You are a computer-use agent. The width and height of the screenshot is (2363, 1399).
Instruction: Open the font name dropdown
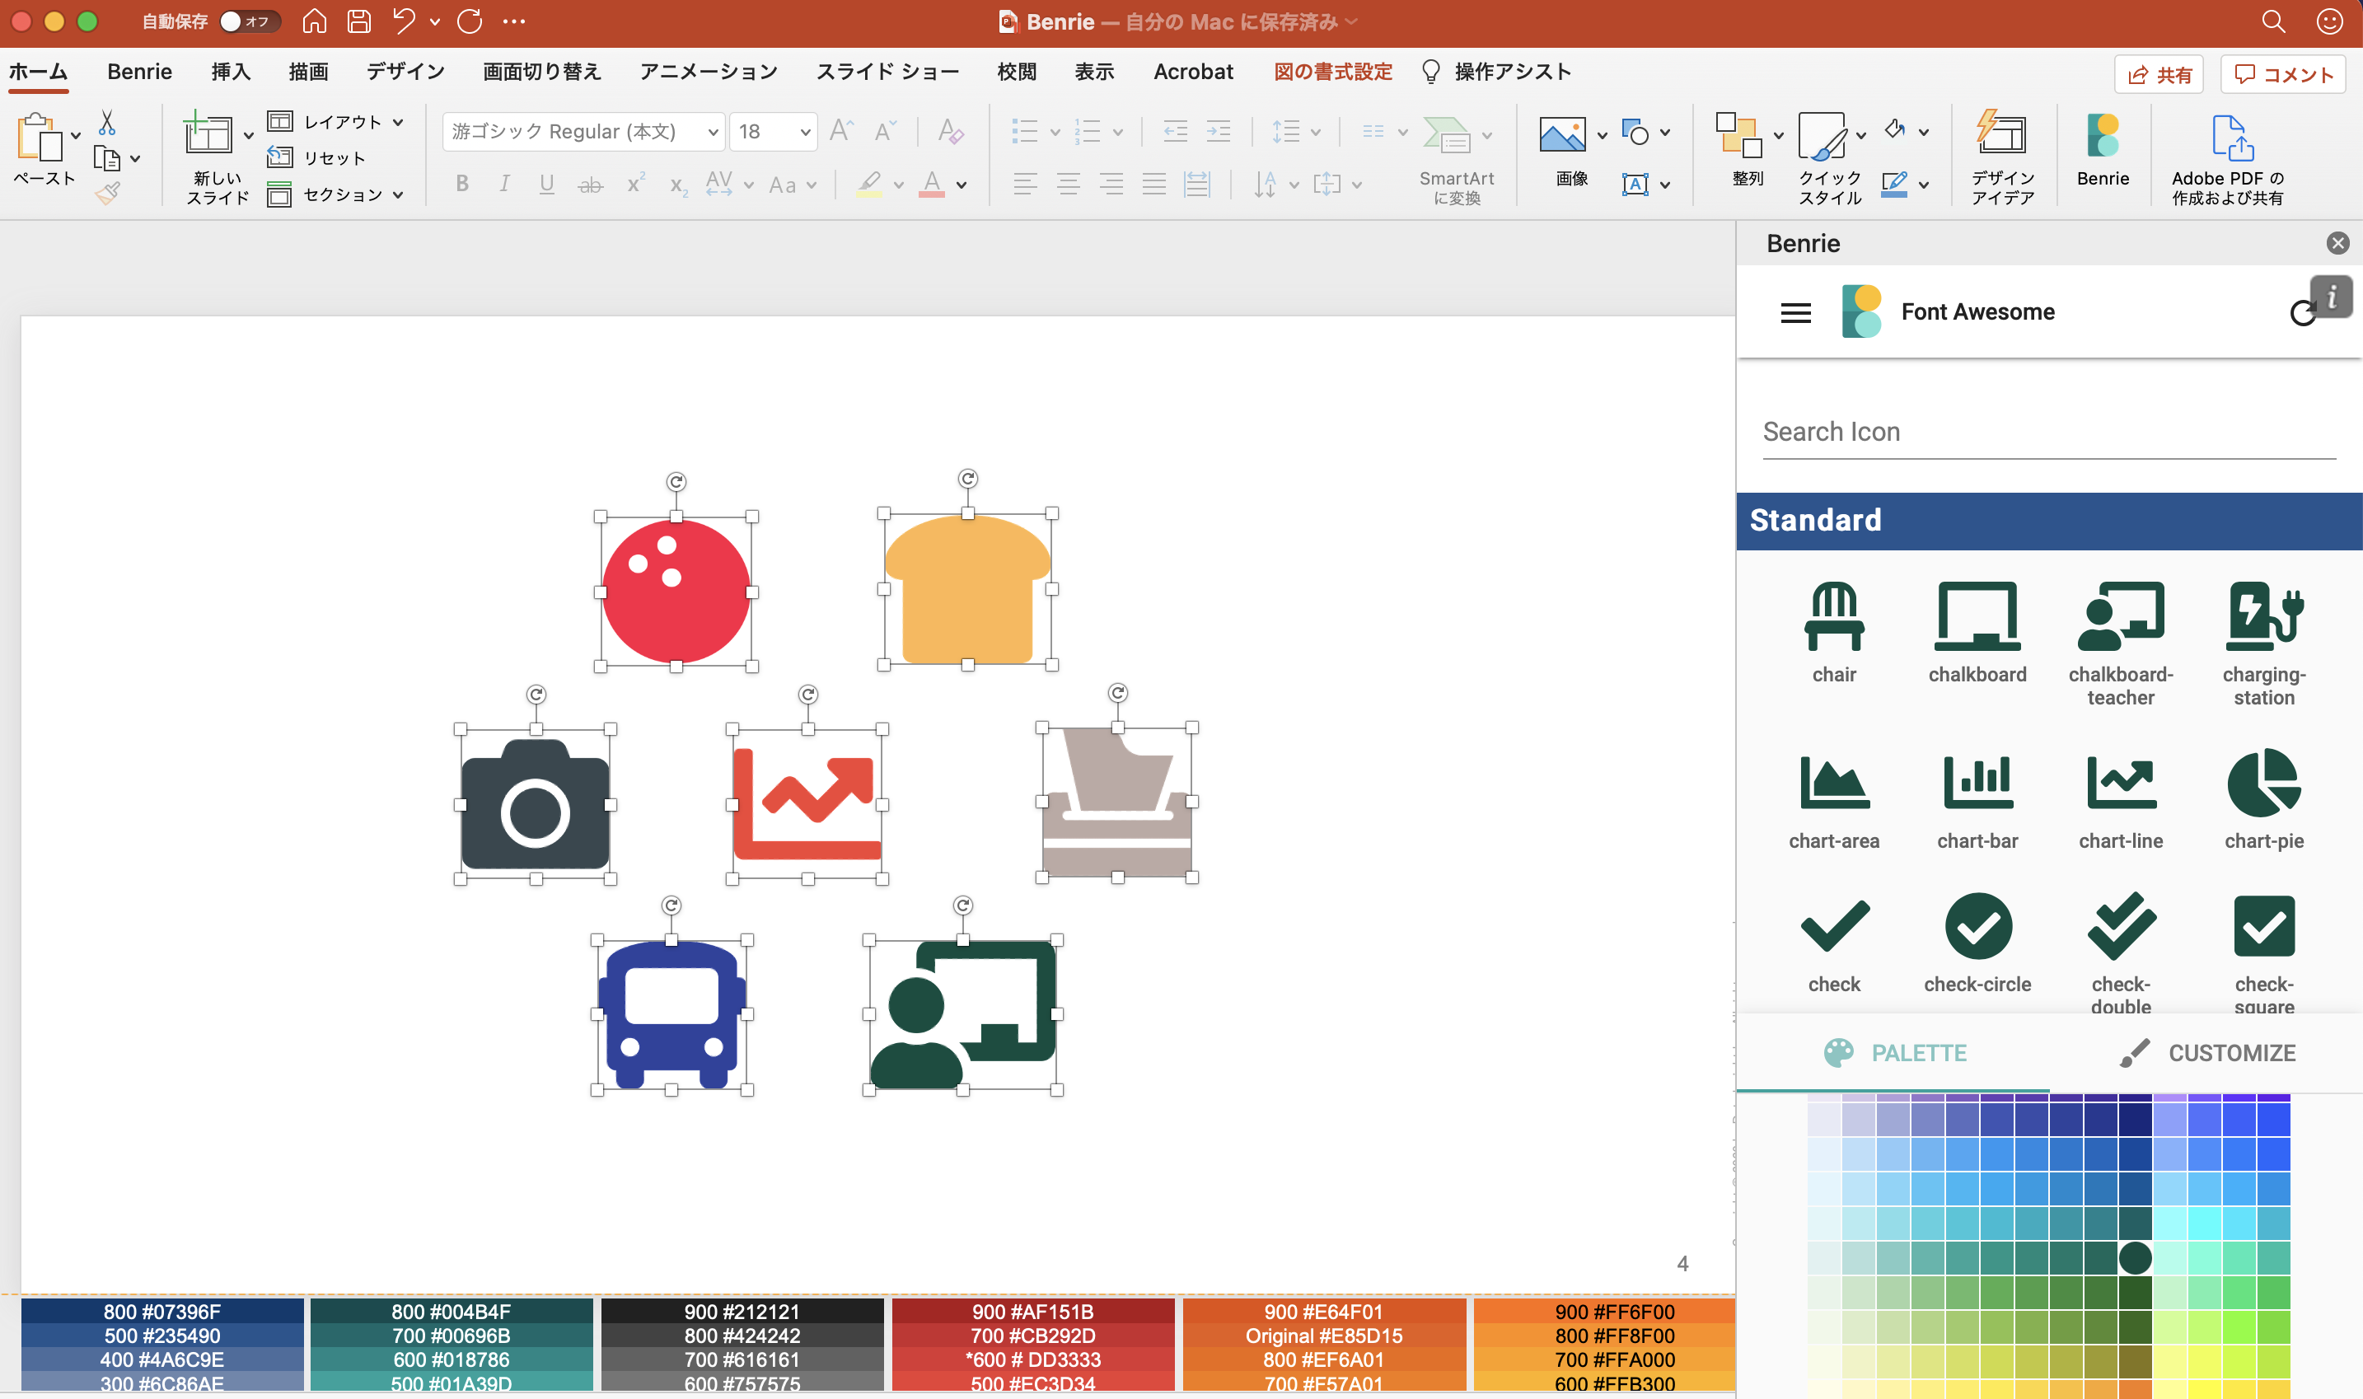point(713,132)
